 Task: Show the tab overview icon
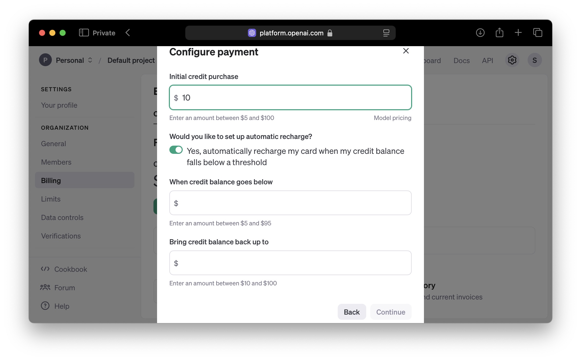click(x=538, y=33)
